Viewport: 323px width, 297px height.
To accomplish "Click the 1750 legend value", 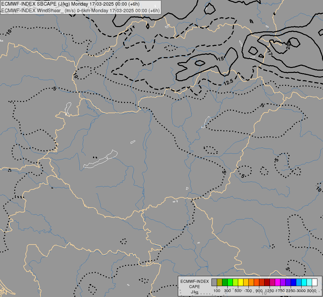I will click(280, 291).
